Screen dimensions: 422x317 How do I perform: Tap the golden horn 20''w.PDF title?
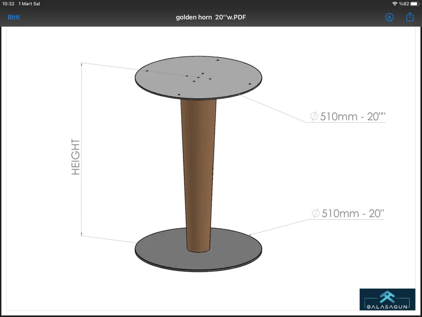[x=211, y=17]
